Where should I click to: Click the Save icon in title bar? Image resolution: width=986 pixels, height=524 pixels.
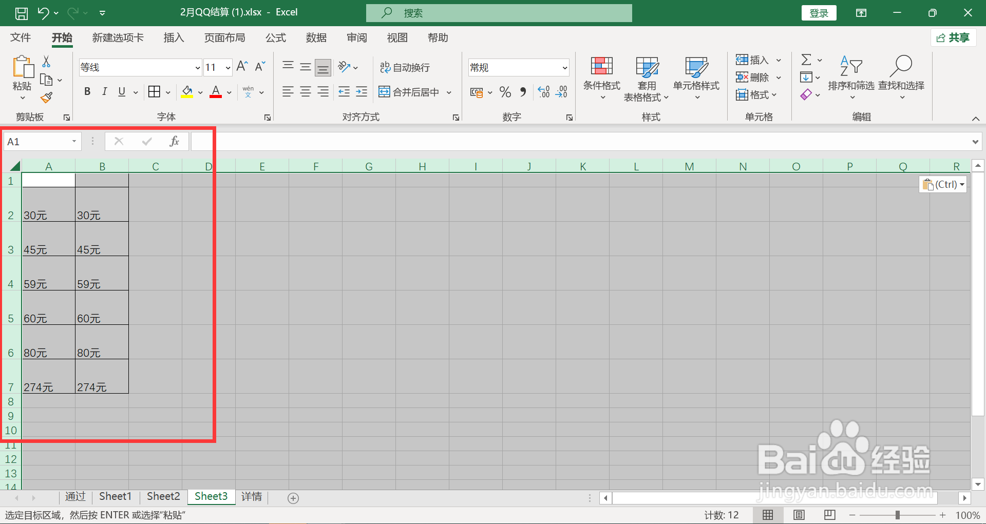(x=22, y=13)
